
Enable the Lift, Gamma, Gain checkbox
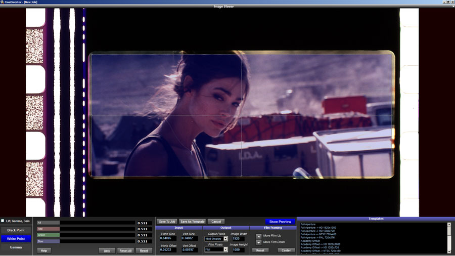pos(3,221)
